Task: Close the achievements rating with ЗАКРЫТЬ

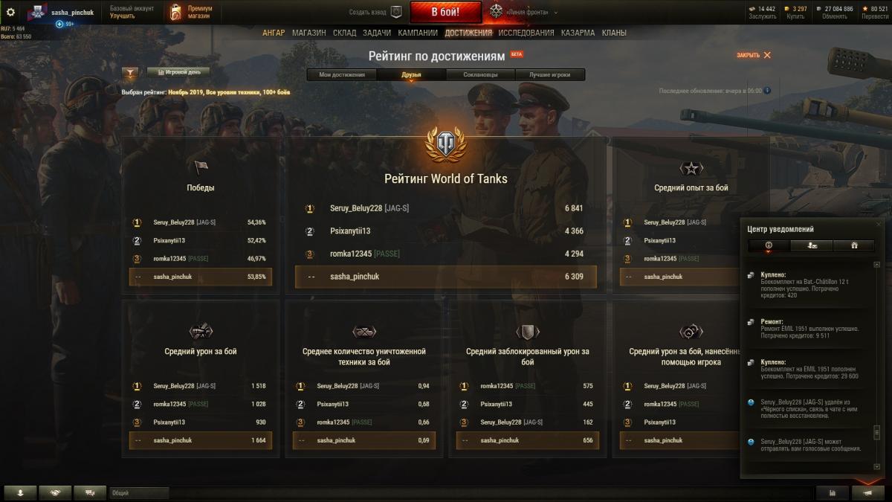Action: pyautogui.click(x=754, y=55)
